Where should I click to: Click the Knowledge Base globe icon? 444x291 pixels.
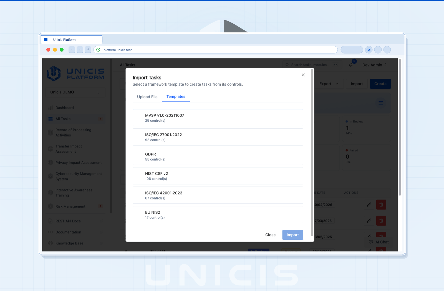[51, 243]
